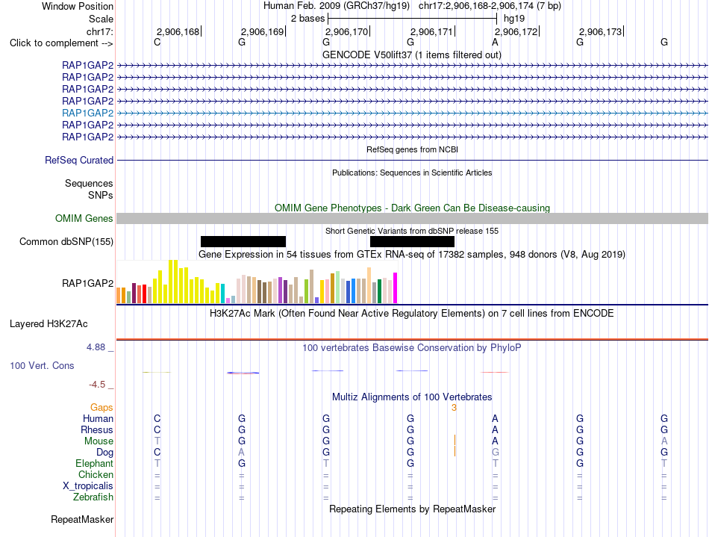Click the OMIM Gene Phenotypes green title
Viewport: 709px width, 537px height.
click(413, 208)
